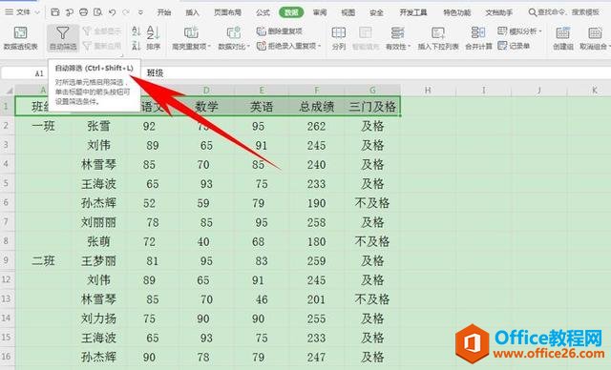Click the 全部显示 show all filter button
Viewport: 611px width, 370px height.
102,31
